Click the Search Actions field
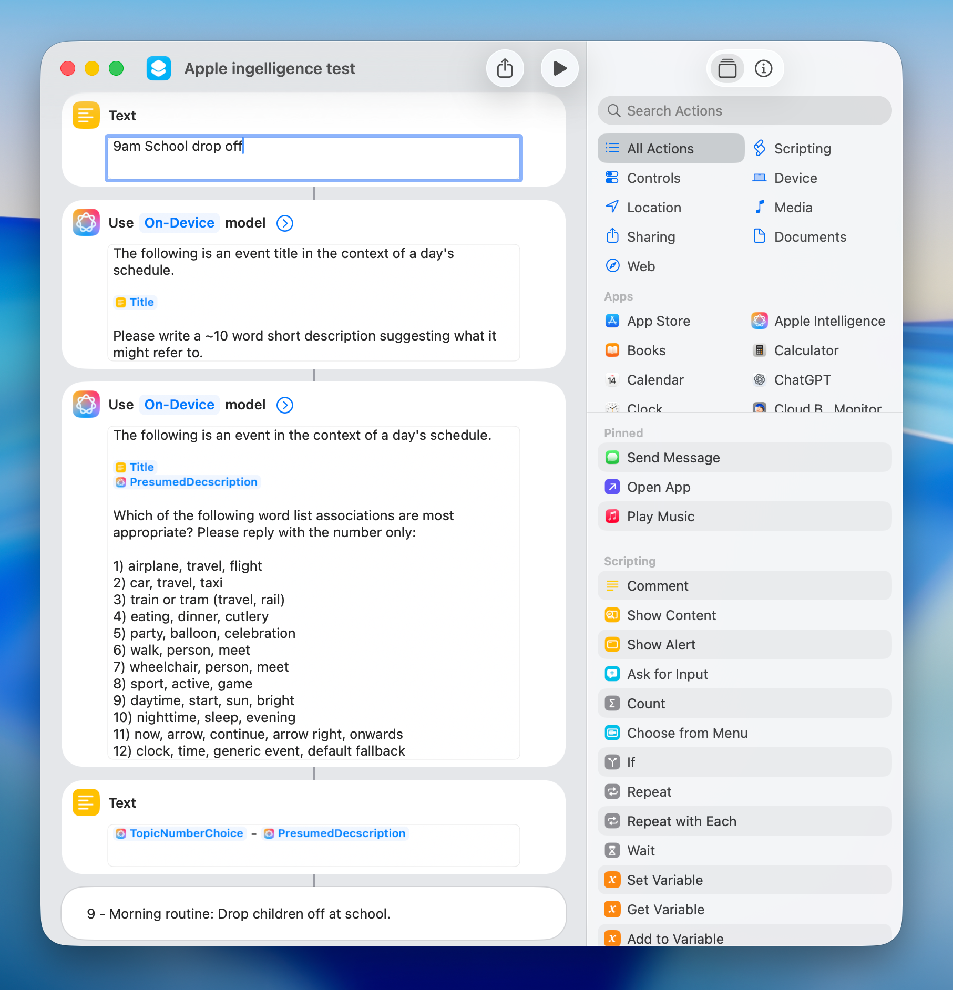Image resolution: width=953 pixels, height=990 pixels. point(743,110)
